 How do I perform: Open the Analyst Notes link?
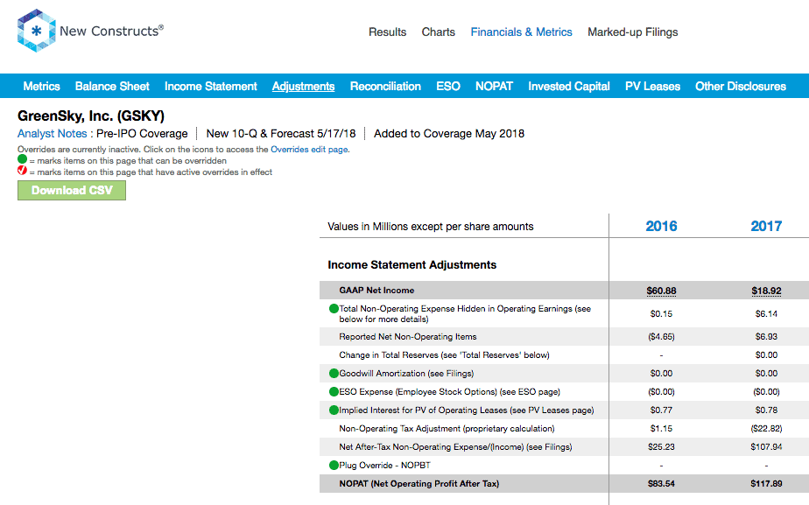pos(53,134)
